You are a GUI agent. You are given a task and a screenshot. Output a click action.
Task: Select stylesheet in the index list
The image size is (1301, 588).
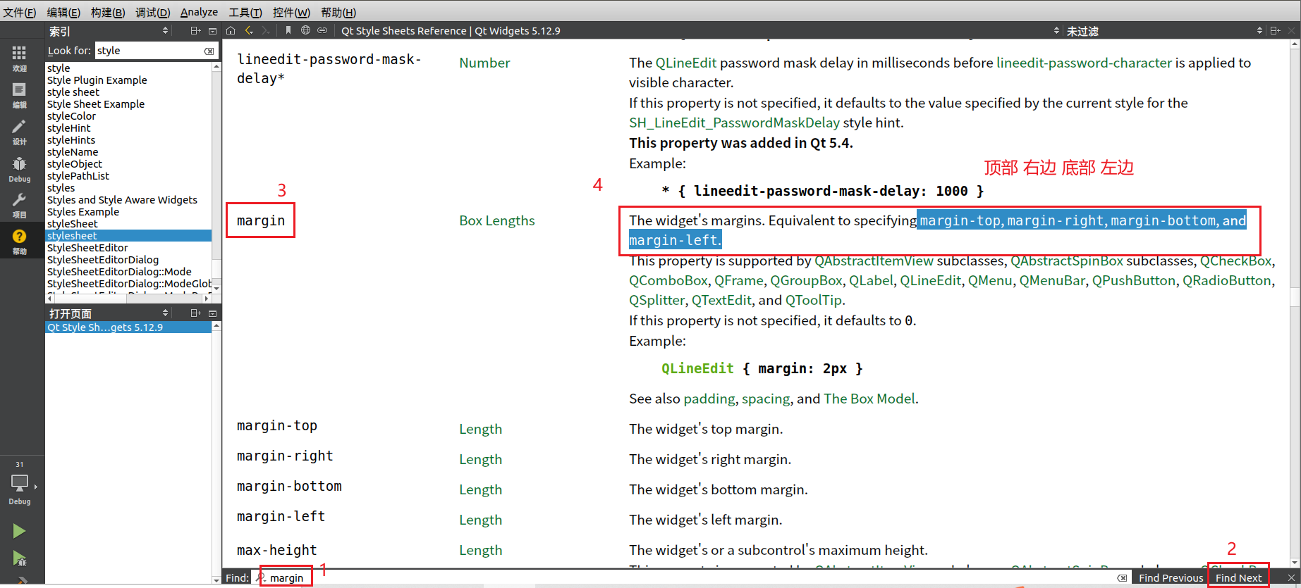pos(128,236)
